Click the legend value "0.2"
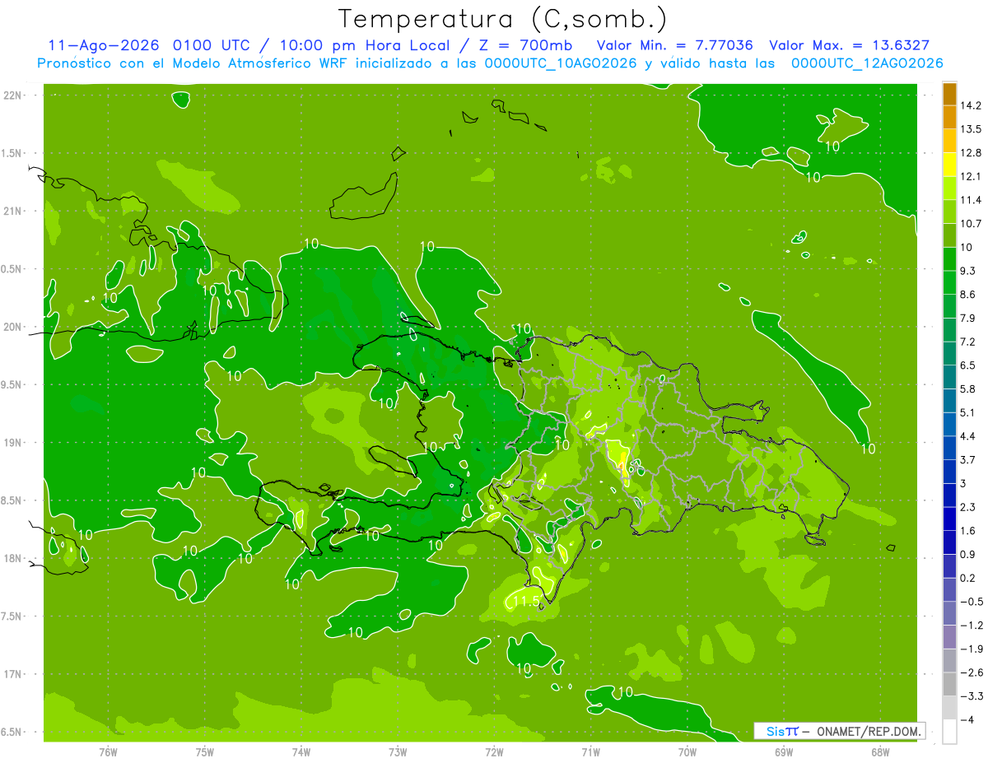Image resolution: width=988 pixels, height=763 pixels. point(969,578)
